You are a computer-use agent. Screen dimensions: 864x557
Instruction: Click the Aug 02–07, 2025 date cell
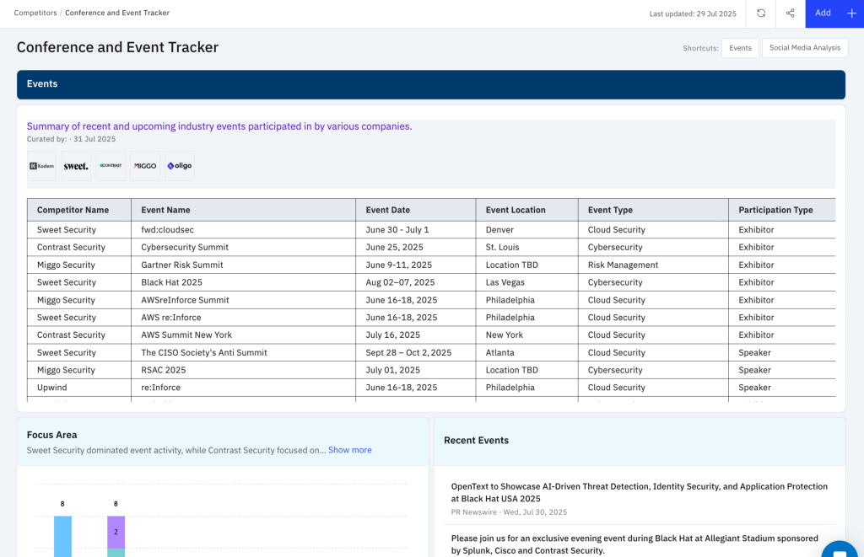[x=416, y=282]
